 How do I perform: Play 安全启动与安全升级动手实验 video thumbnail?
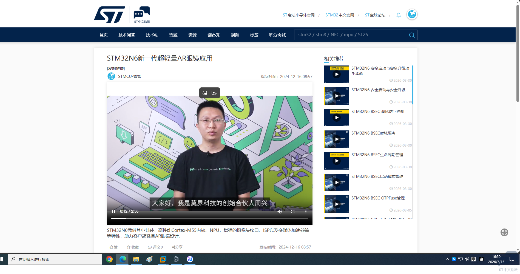337,74
